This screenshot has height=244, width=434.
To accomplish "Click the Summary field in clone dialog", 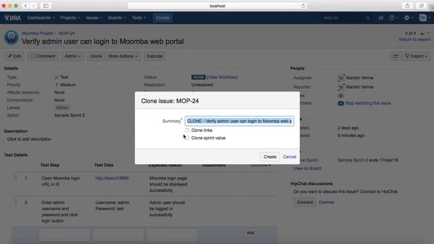I will pyautogui.click(x=239, y=121).
